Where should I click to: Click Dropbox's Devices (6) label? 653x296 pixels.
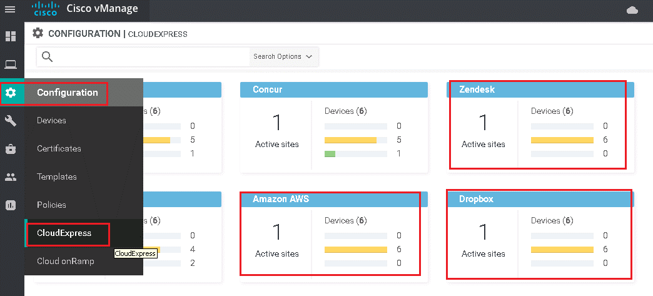pos(552,220)
